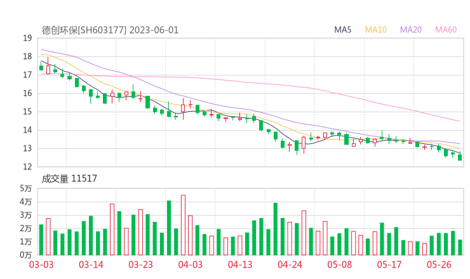The image size is (470, 279).
Task: Click the 03-03 date axis label
Action: coord(41,264)
